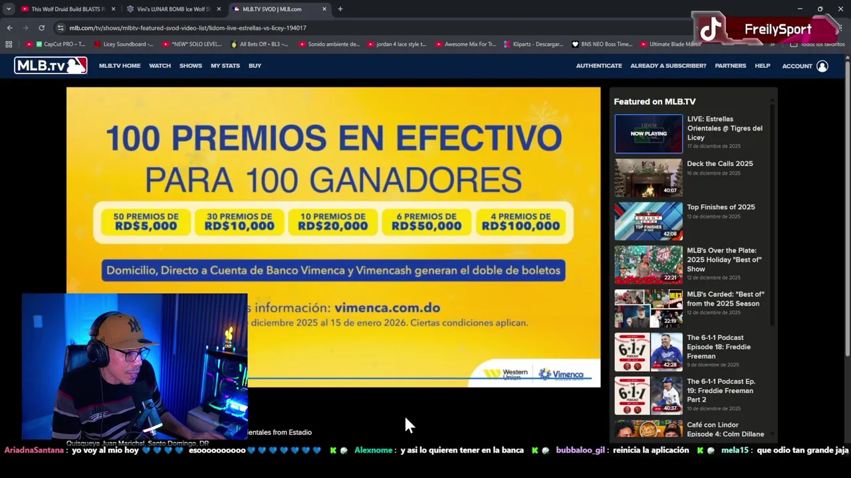Play 6-1-1 Podcast Episode 18 thumbnail
This screenshot has height=478, width=851.
(648, 352)
